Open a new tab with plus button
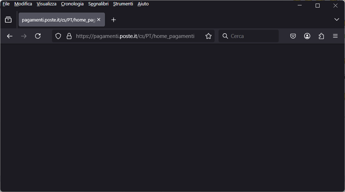The height and width of the screenshot is (192, 345). point(114,20)
